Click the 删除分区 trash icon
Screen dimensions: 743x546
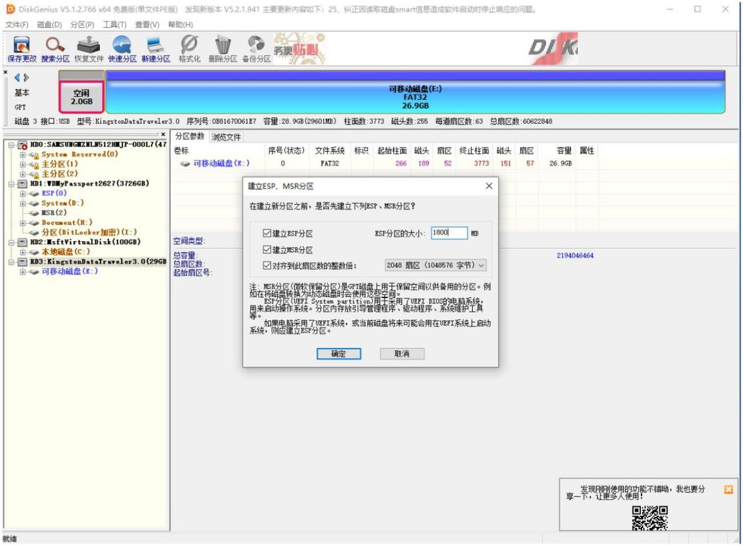point(222,48)
